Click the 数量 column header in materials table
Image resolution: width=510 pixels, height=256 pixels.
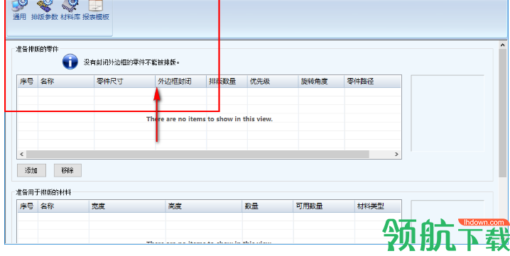pyautogui.click(x=268, y=206)
